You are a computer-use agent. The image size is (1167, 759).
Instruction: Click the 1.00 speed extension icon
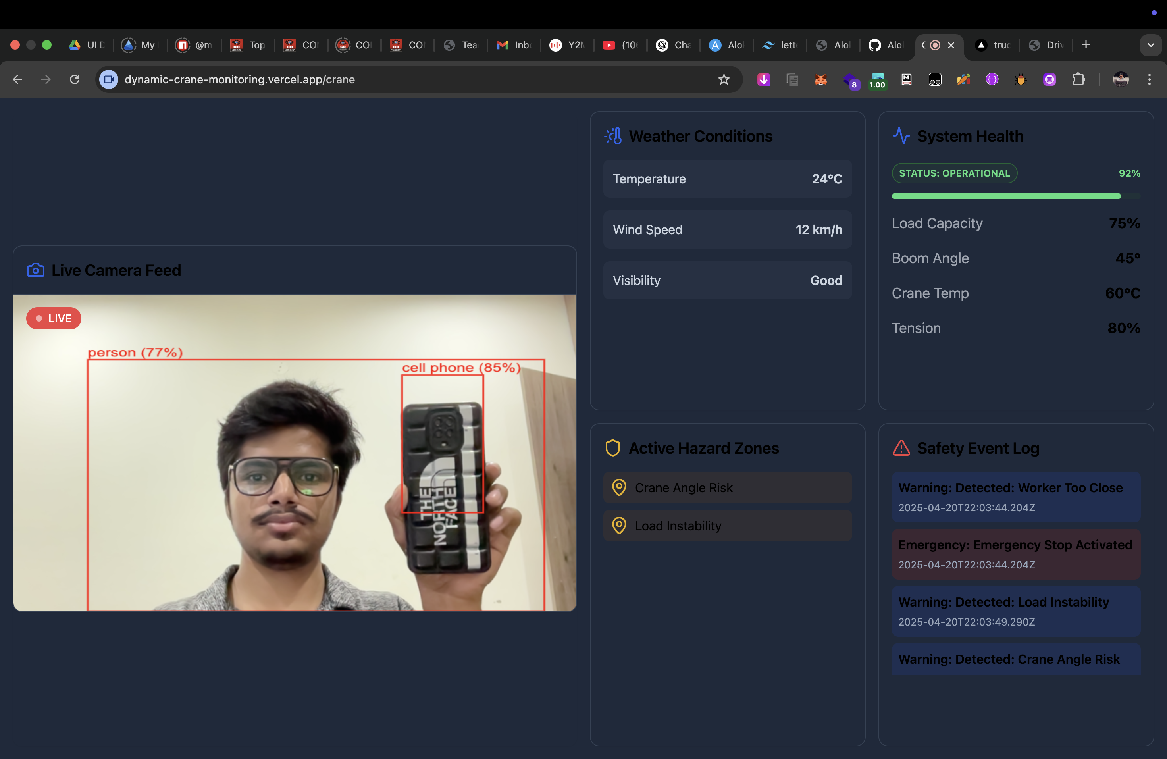pyautogui.click(x=877, y=81)
